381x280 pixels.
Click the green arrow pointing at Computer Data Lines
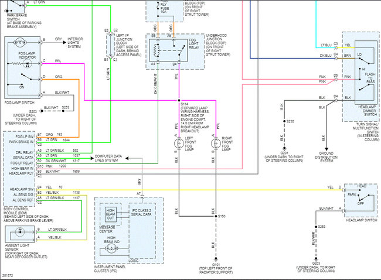click(x=92, y=158)
